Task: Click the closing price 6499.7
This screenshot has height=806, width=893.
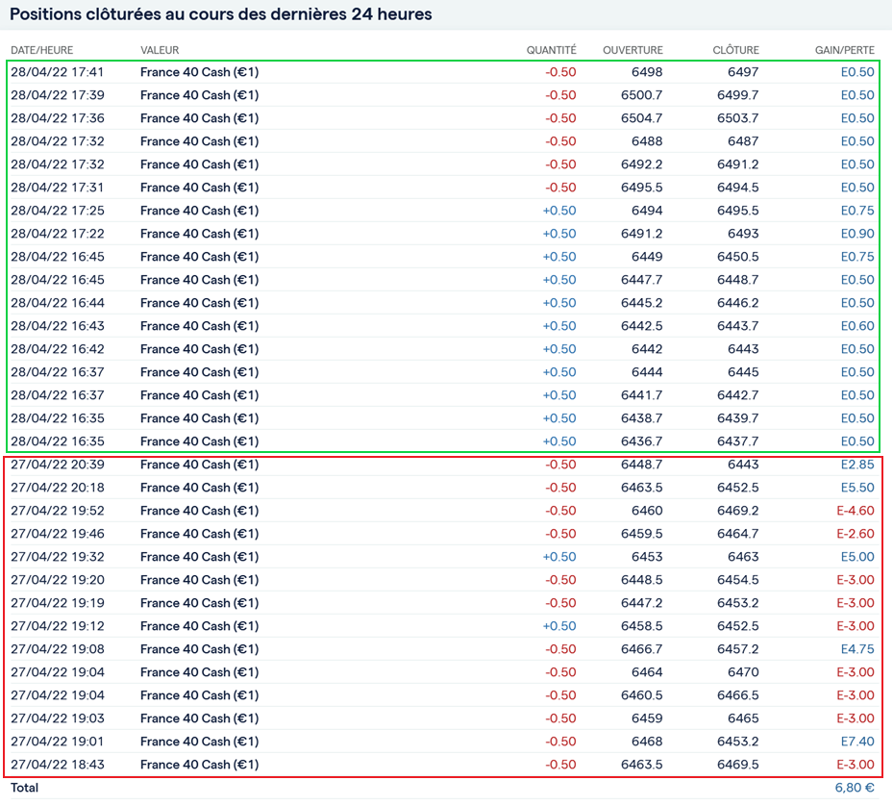Action: [738, 95]
